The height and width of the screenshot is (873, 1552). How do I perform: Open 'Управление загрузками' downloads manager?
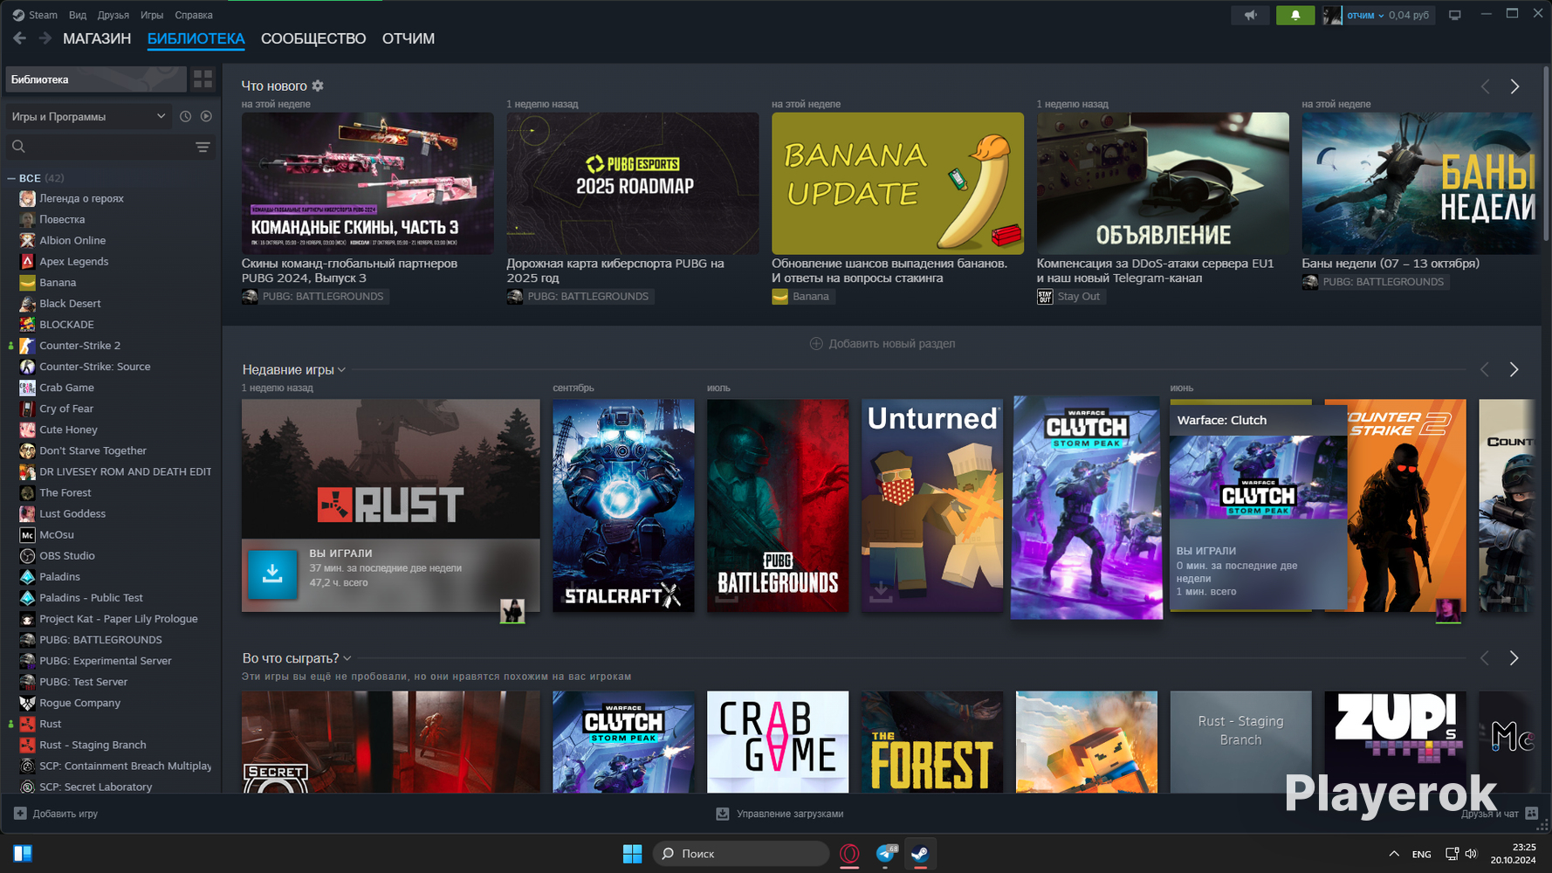[x=780, y=814]
